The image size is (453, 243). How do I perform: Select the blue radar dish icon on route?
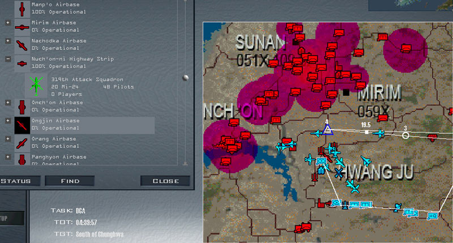[x=398, y=207]
